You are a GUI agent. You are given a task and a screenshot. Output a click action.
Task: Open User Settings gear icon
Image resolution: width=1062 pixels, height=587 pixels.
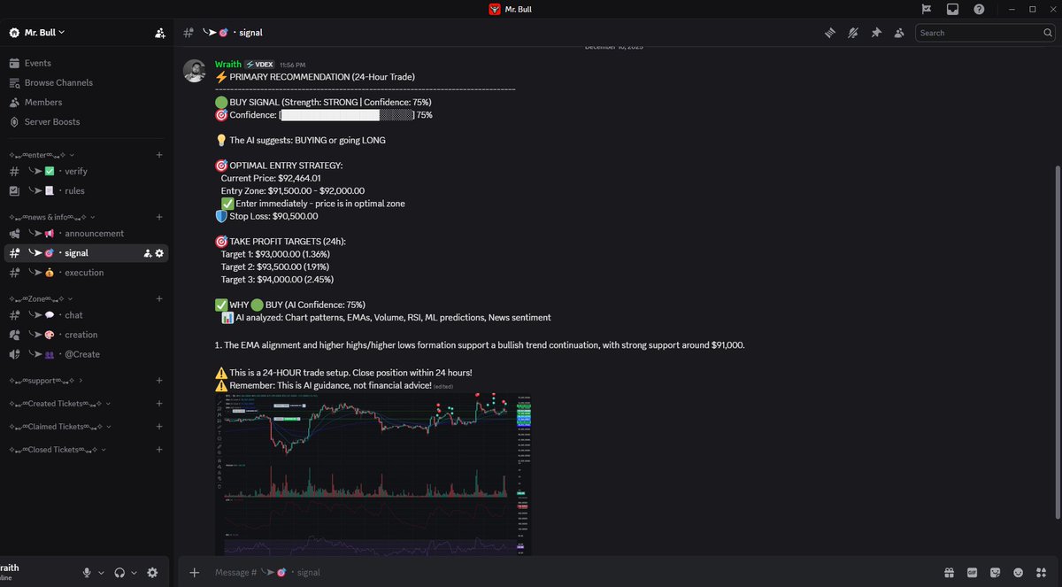pyautogui.click(x=152, y=572)
